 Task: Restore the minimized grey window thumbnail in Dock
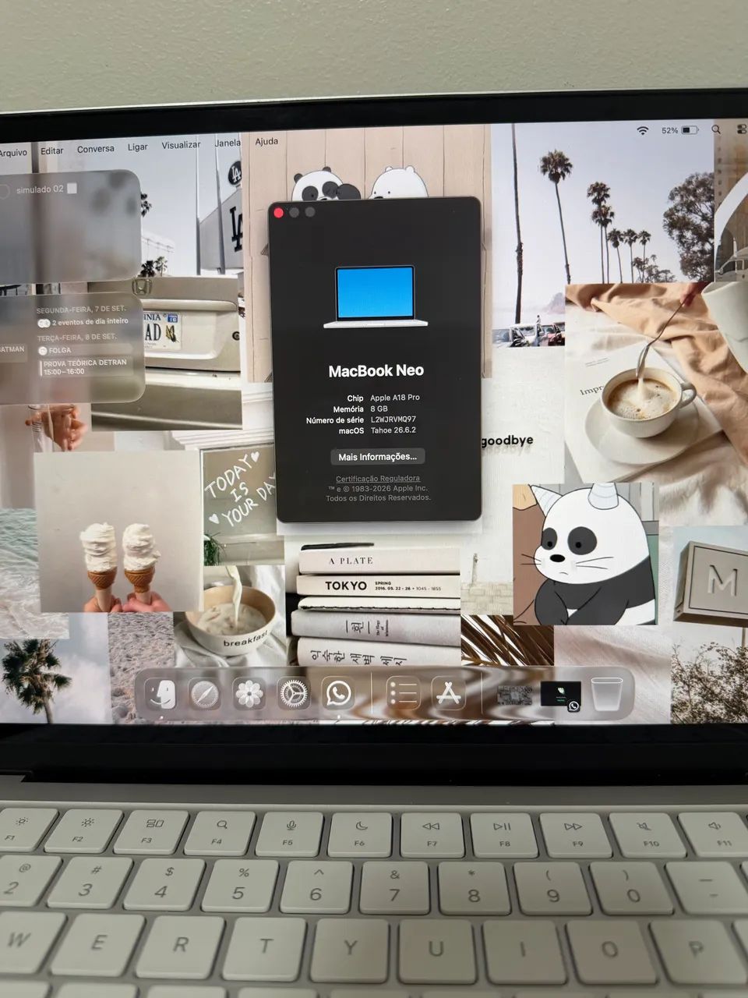pyautogui.click(x=514, y=694)
